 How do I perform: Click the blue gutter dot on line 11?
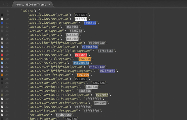click(2, 23)
